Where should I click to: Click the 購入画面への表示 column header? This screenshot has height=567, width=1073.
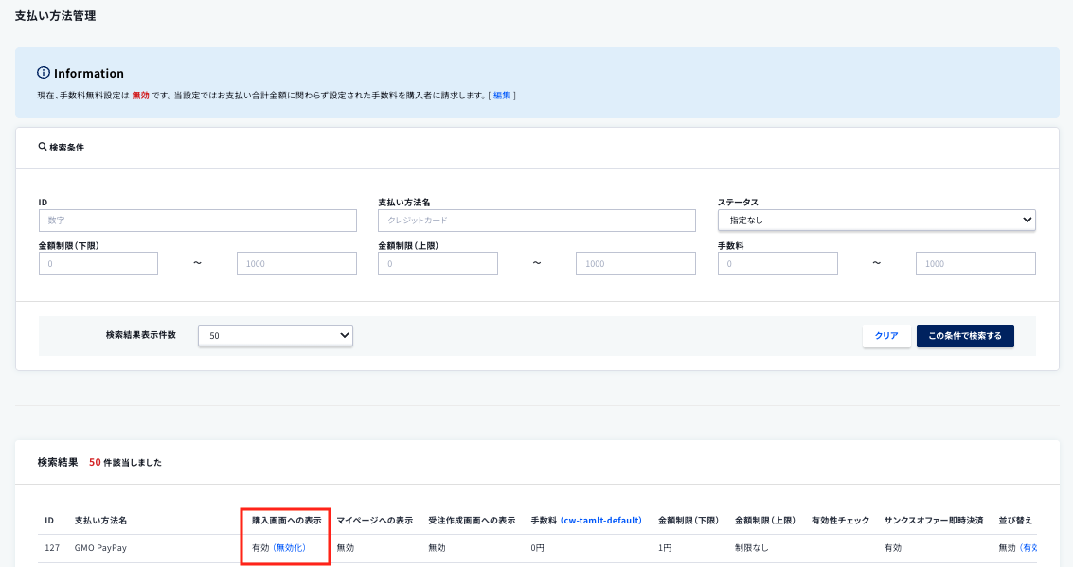pyautogui.click(x=287, y=521)
